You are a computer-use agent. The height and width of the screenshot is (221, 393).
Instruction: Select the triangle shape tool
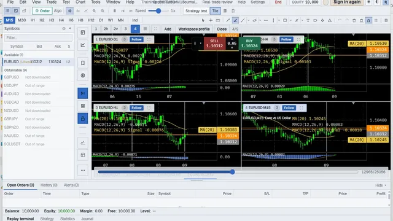pyautogui.click(x=330, y=20)
